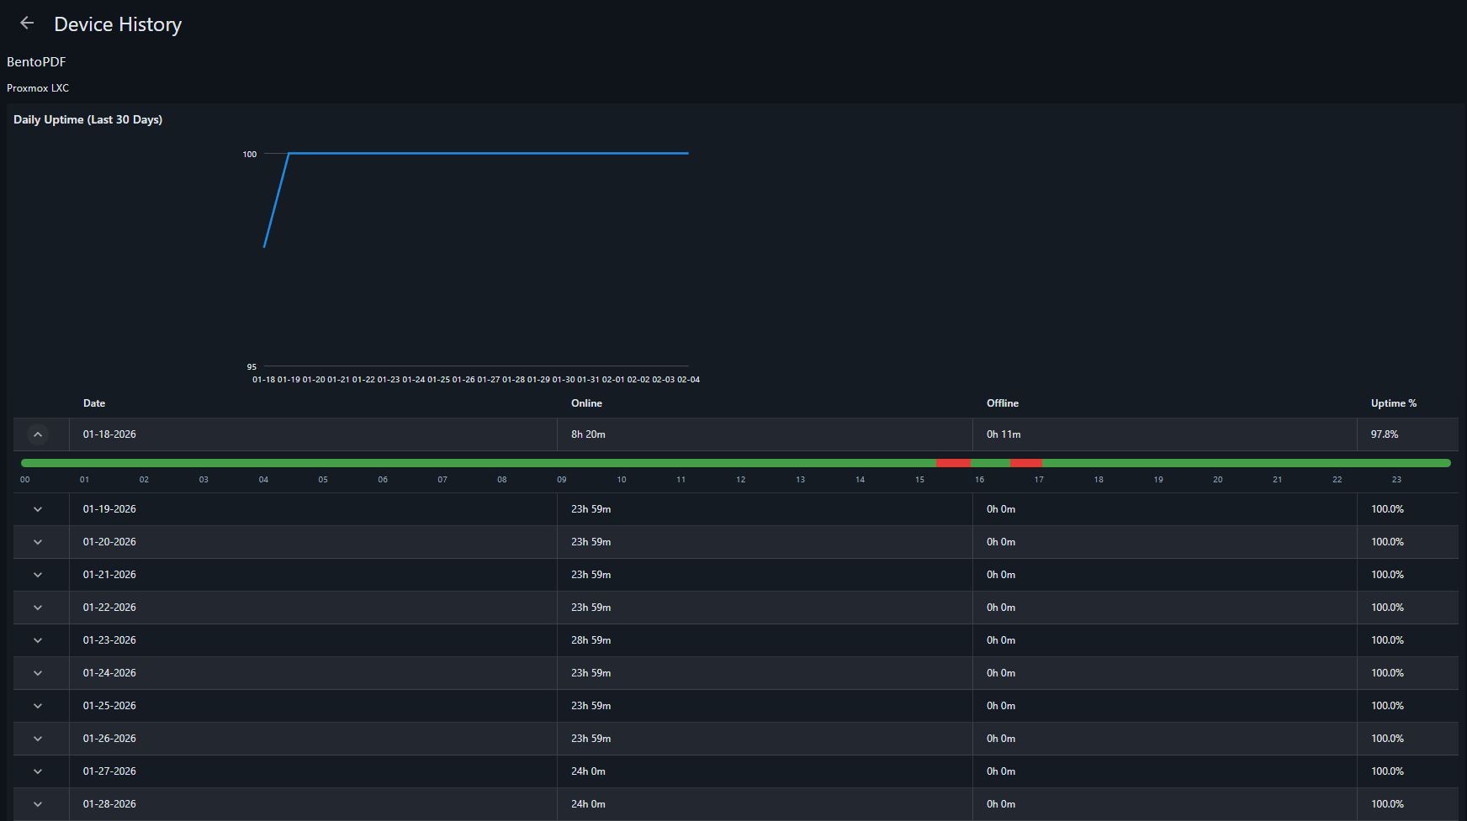Click the back arrow beside Device History
Image resolution: width=1467 pixels, height=821 pixels.
click(x=27, y=24)
